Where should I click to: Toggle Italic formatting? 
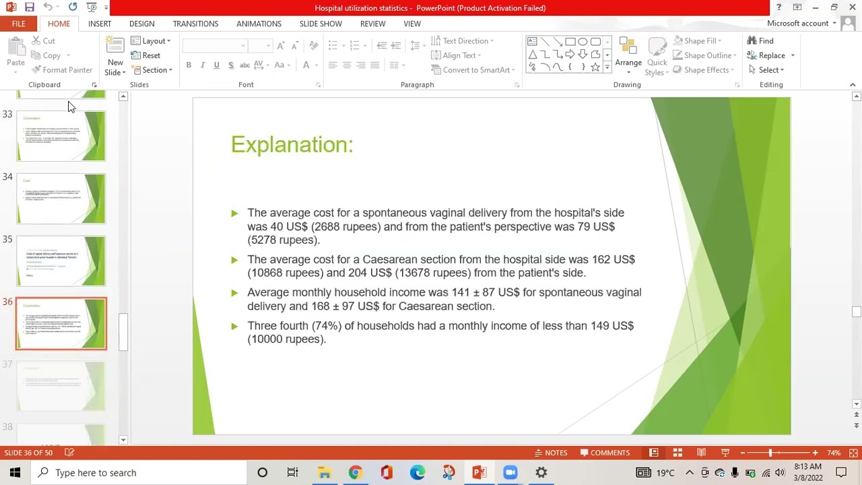click(202, 65)
